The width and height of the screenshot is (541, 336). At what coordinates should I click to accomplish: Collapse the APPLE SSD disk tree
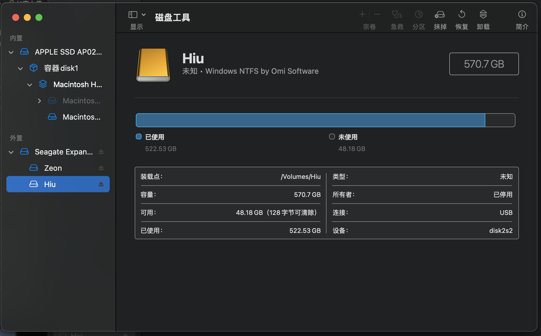11,52
